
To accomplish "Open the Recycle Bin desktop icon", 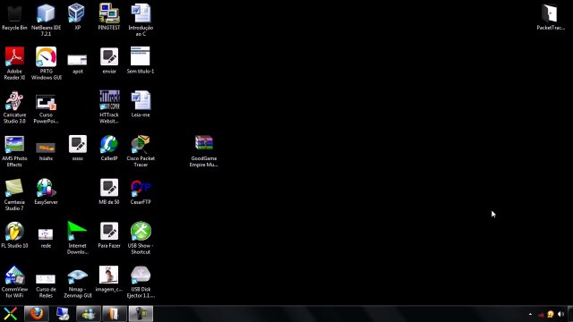I will (x=14, y=17).
